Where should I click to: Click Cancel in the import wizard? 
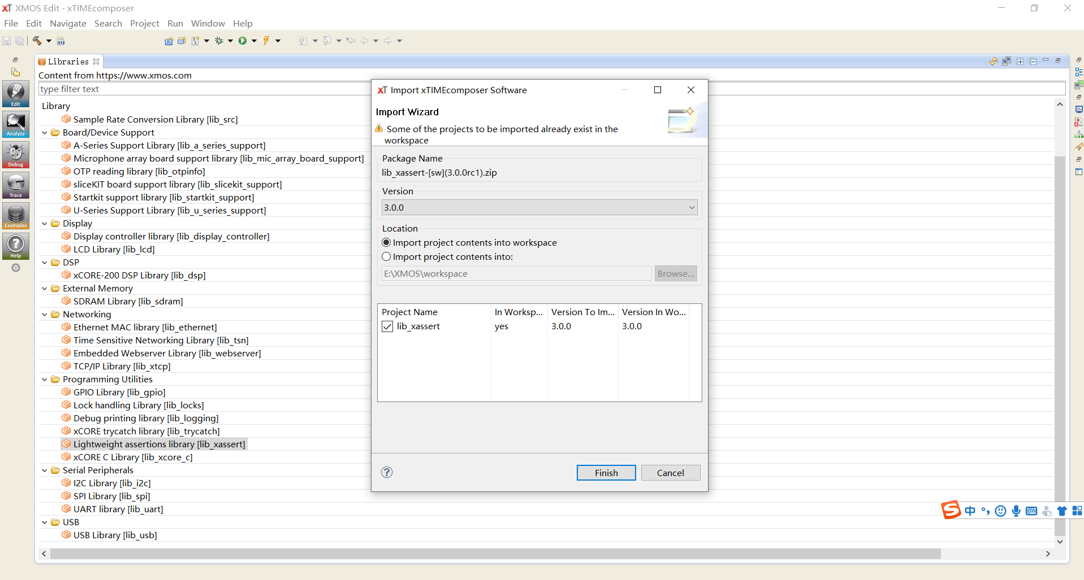point(671,473)
